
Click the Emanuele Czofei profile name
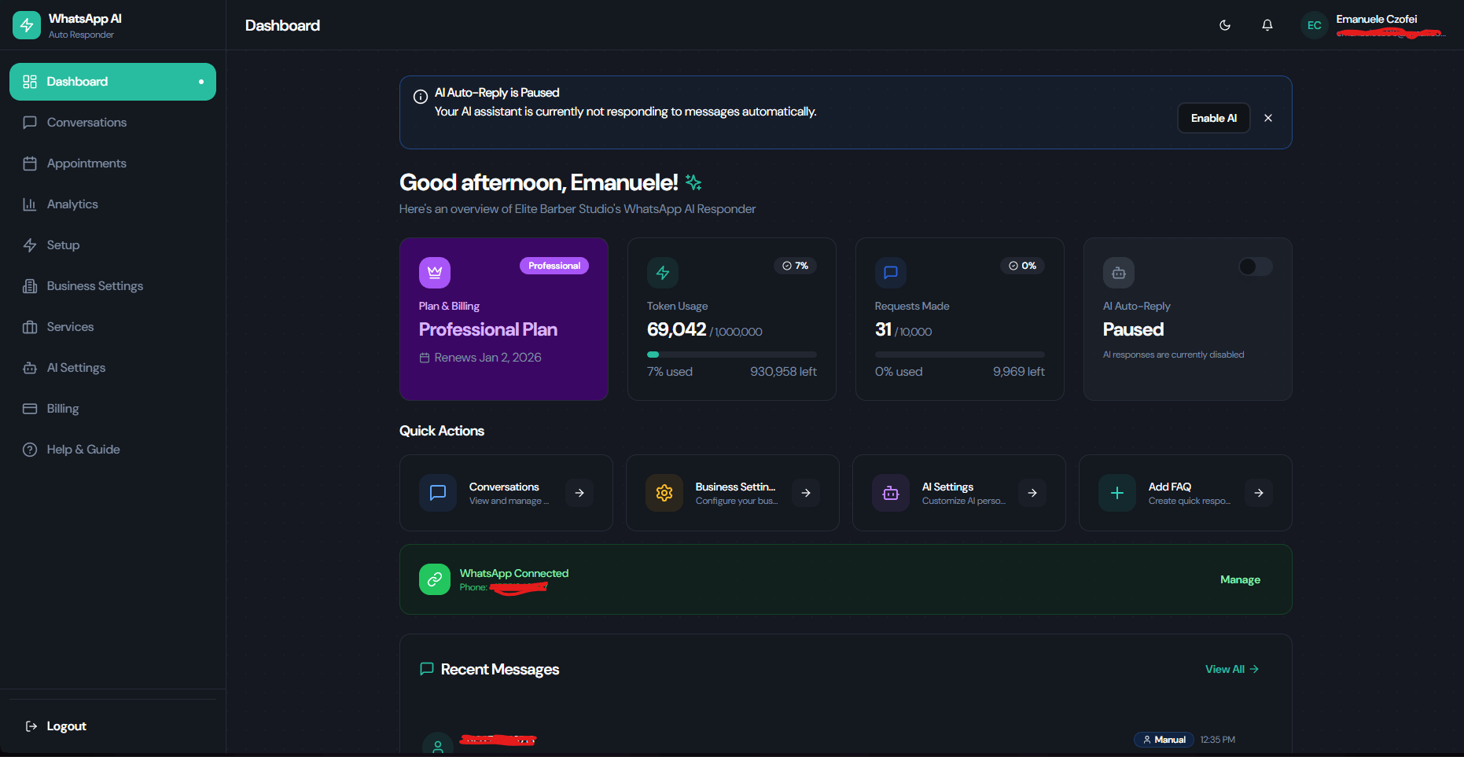[x=1376, y=19]
